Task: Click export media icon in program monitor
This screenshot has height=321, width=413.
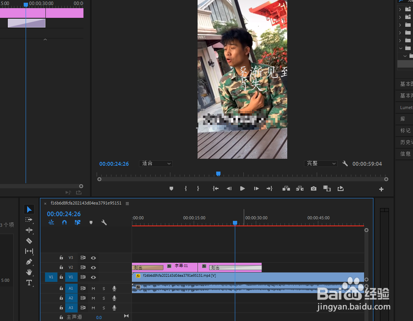Action: (340, 189)
